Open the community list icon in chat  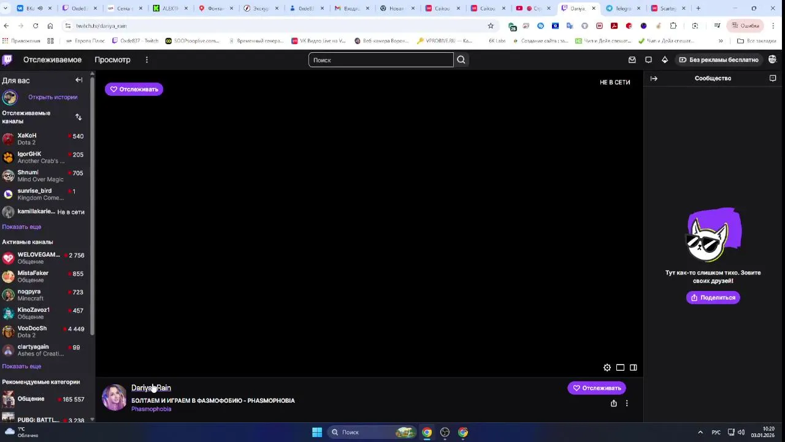tap(773, 79)
